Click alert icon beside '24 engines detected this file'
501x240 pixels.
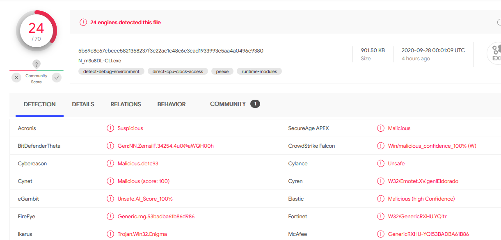83,23
